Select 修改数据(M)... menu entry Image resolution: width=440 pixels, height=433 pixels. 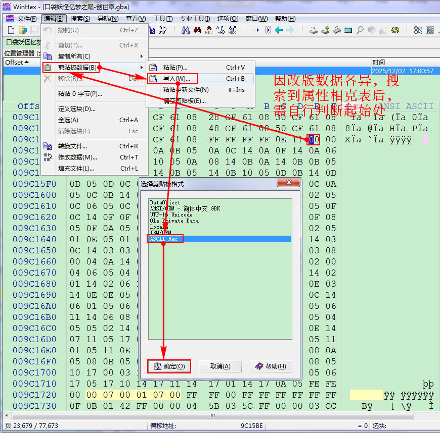tap(95, 157)
